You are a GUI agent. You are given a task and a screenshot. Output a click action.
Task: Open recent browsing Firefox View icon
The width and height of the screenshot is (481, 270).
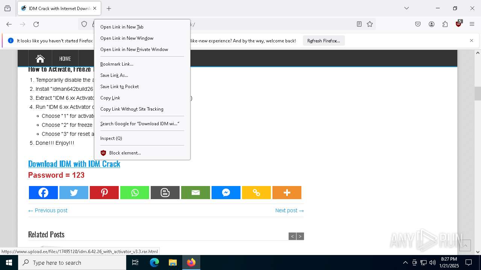point(8,8)
